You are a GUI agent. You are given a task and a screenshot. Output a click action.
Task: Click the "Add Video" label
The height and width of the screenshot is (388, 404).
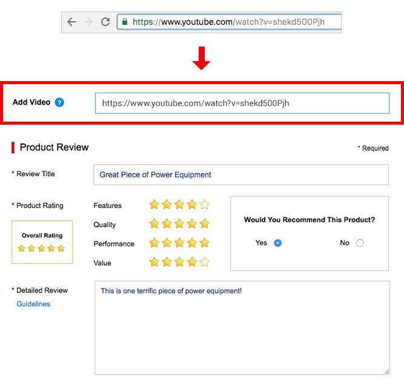click(x=31, y=102)
